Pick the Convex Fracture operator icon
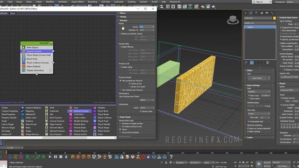 47,121
